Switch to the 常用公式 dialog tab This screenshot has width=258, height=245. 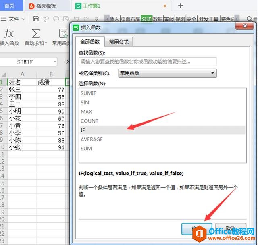pyautogui.click(x=119, y=42)
